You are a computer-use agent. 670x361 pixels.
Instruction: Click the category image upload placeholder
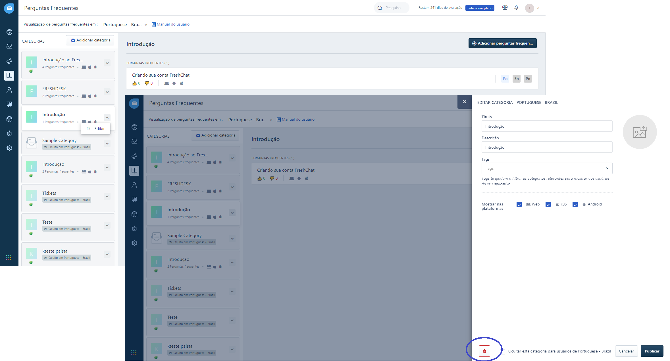[x=639, y=132]
